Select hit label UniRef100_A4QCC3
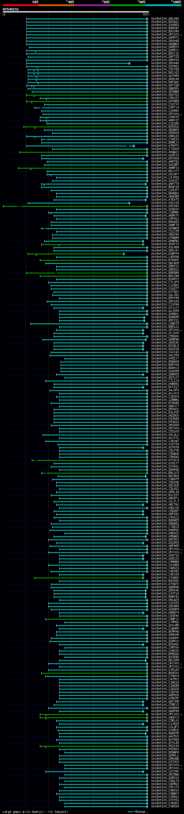This screenshot has width=184, height=814. [x=165, y=718]
